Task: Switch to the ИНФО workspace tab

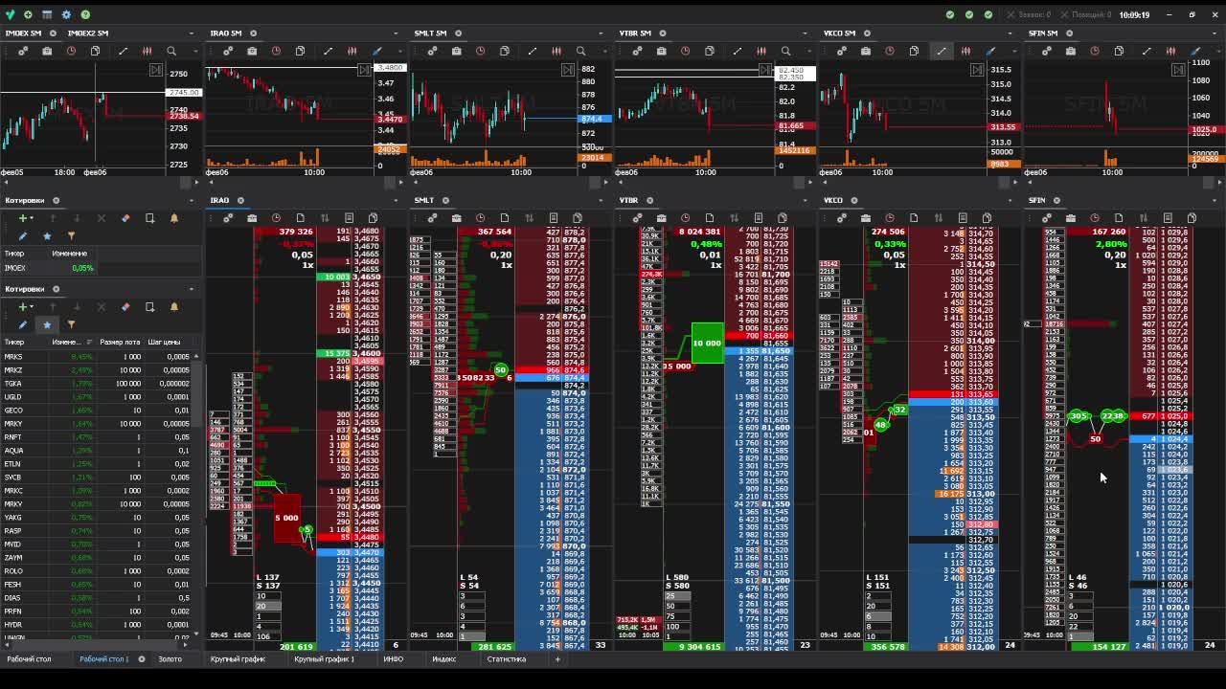Action: (394, 659)
